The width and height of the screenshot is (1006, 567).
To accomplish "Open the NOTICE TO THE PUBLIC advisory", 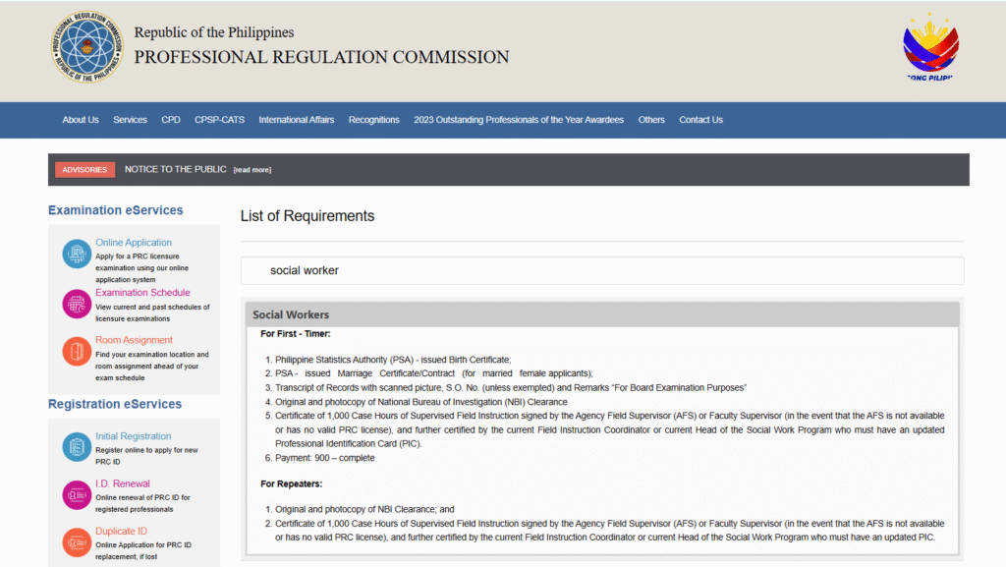I will pos(175,169).
